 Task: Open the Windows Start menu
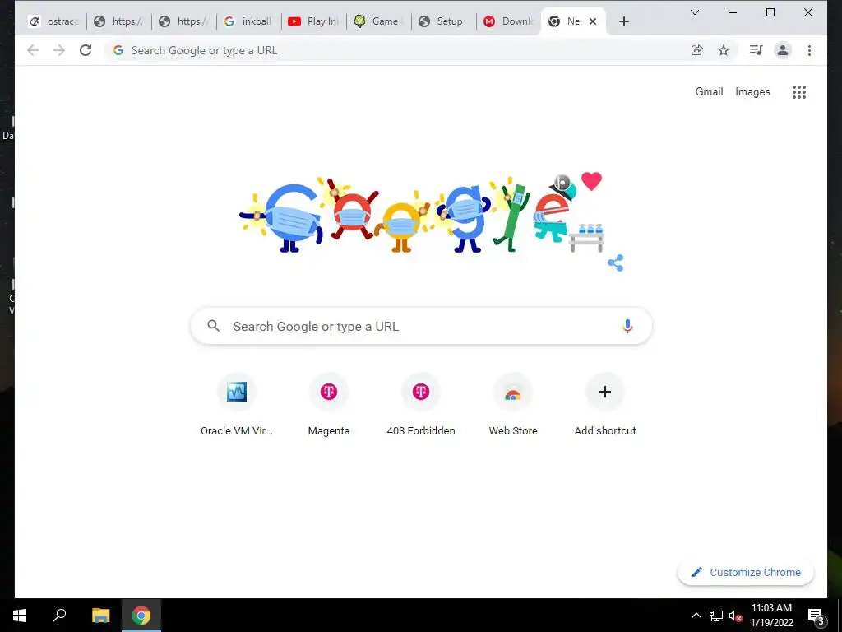[20, 616]
